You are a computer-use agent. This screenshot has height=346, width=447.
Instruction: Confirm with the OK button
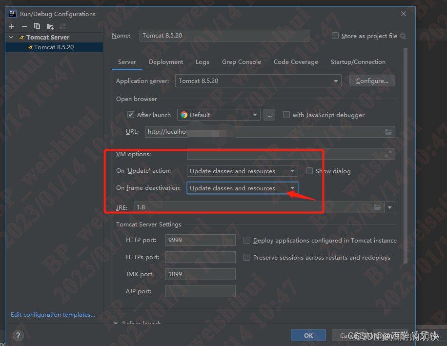click(308, 335)
